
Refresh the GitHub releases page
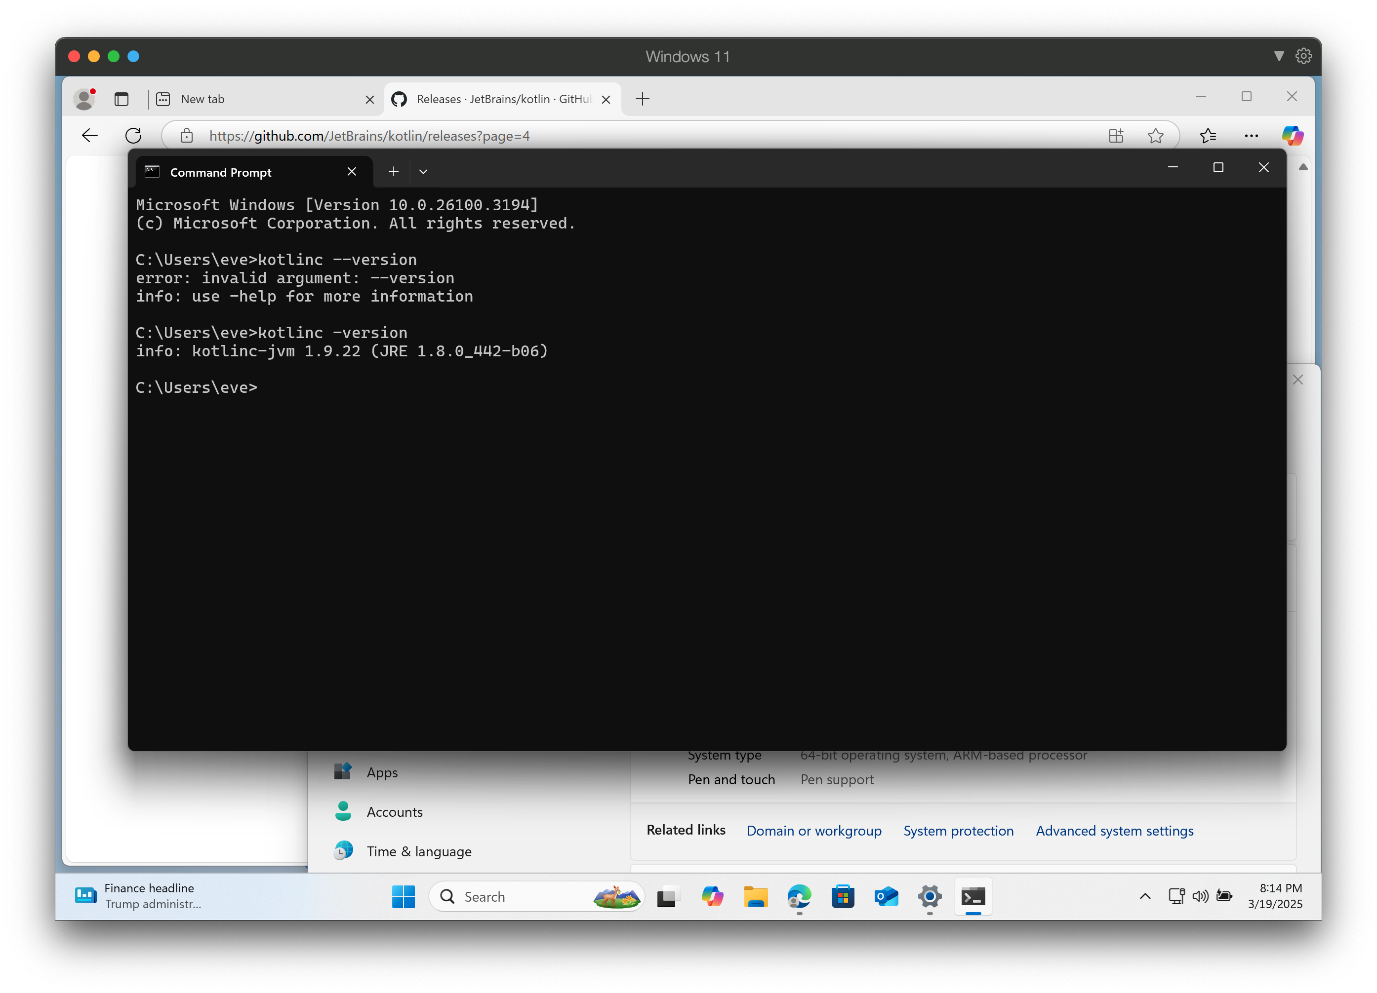point(133,135)
